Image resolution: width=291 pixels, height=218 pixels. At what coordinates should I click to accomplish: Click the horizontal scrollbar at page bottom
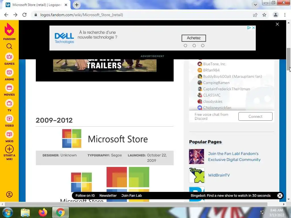coord(136,204)
